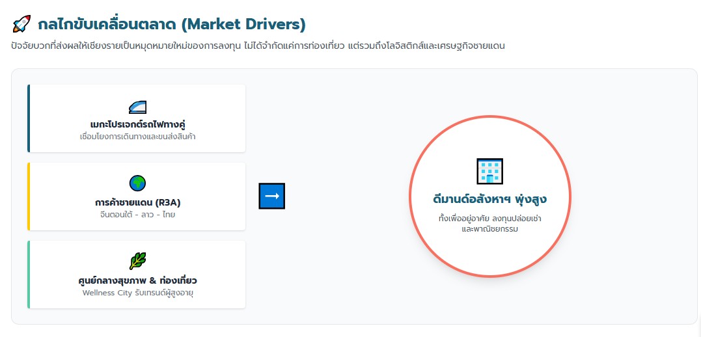Select the กลไกขับเคลื่อนตลาด (Market Drivers) heading

pos(172,25)
